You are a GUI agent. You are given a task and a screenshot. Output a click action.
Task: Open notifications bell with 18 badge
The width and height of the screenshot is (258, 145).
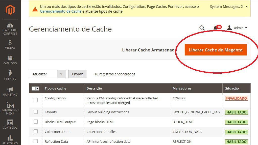coord(217,27)
